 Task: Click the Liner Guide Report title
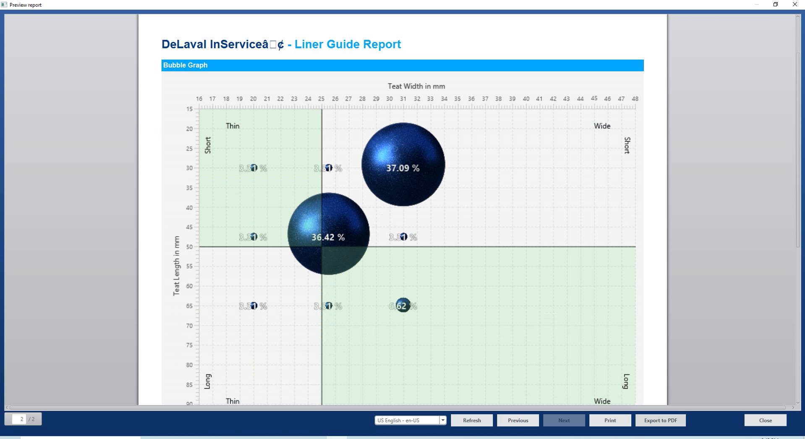pos(348,44)
